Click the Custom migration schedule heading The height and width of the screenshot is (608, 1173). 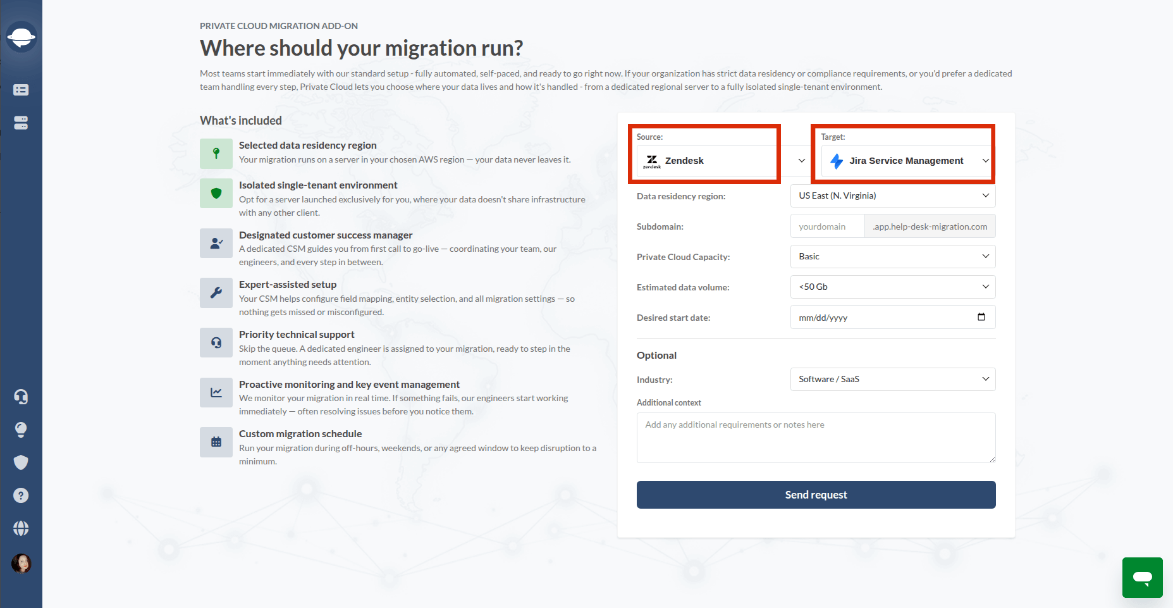point(300,434)
